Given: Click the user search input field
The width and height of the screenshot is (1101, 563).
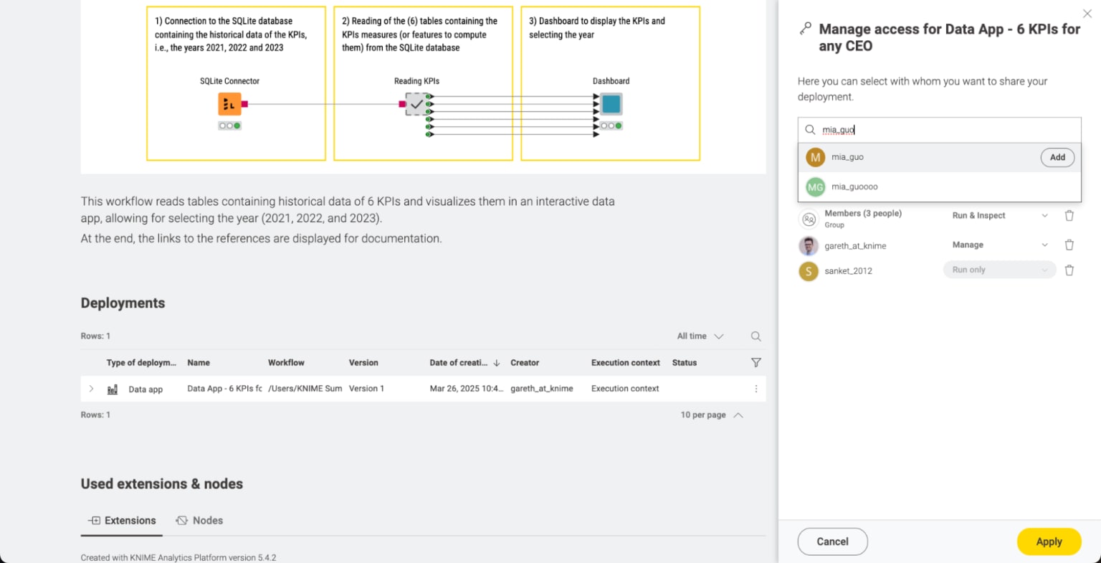Looking at the screenshot, I should pyautogui.click(x=939, y=130).
